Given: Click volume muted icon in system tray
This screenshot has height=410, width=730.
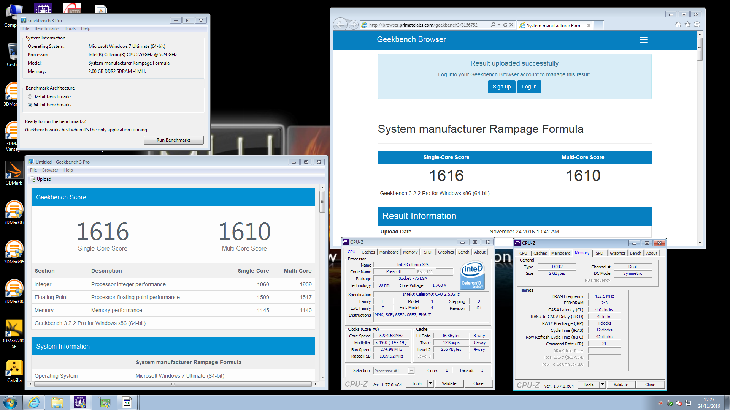Looking at the screenshot, I should (x=679, y=403).
